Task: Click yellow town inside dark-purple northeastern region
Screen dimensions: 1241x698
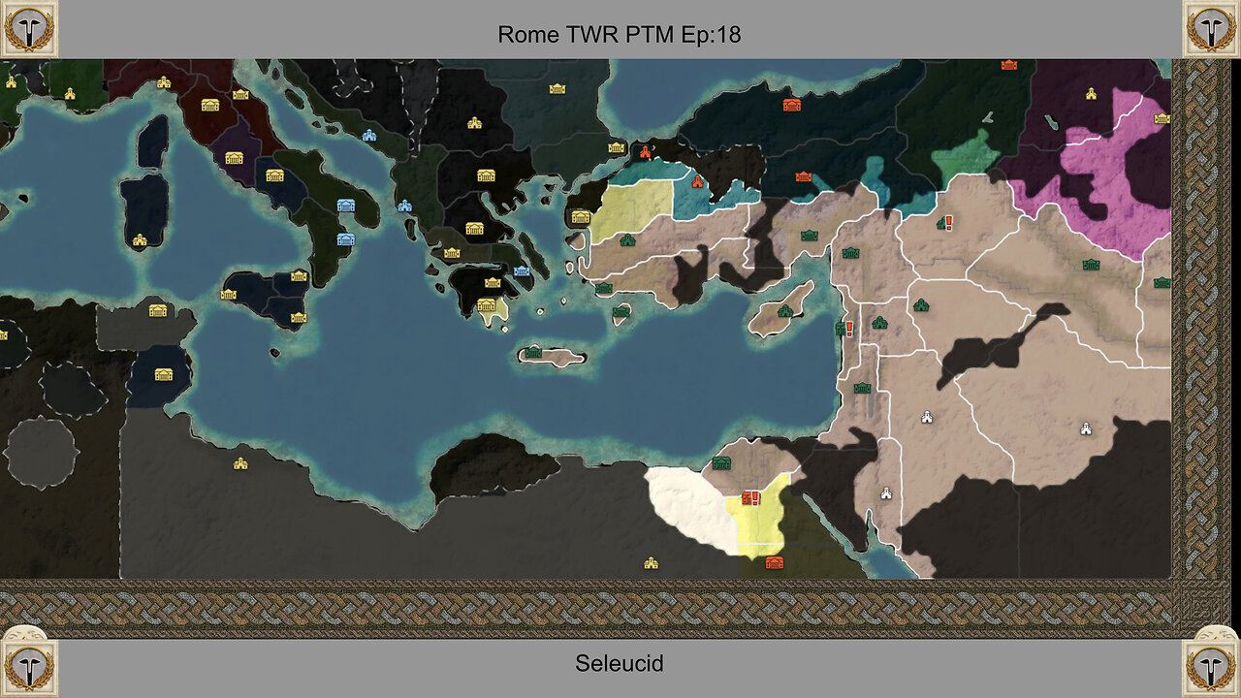Action: click(1091, 94)
